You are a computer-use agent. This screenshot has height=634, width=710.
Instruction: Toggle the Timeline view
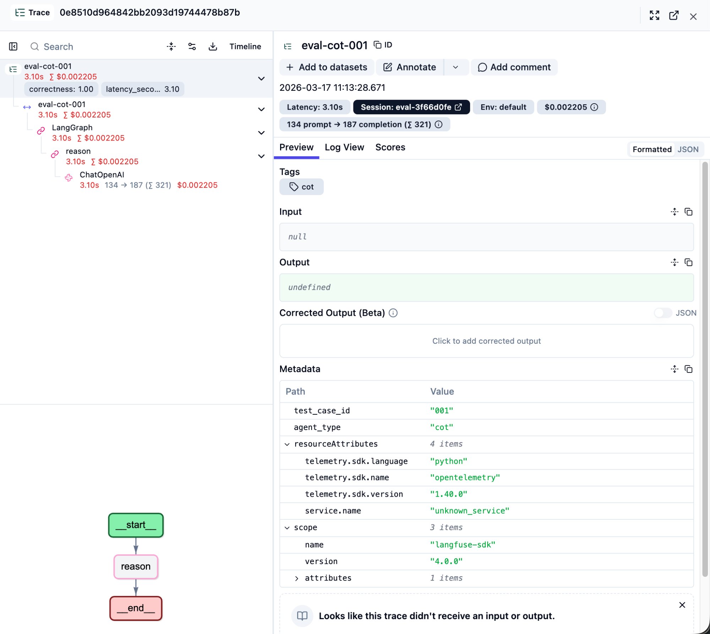pyautogui.click(x=245, y=46)
